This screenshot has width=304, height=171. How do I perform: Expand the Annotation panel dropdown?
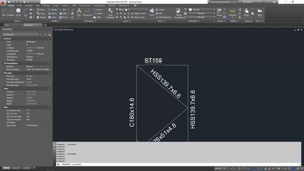point(90,21)
